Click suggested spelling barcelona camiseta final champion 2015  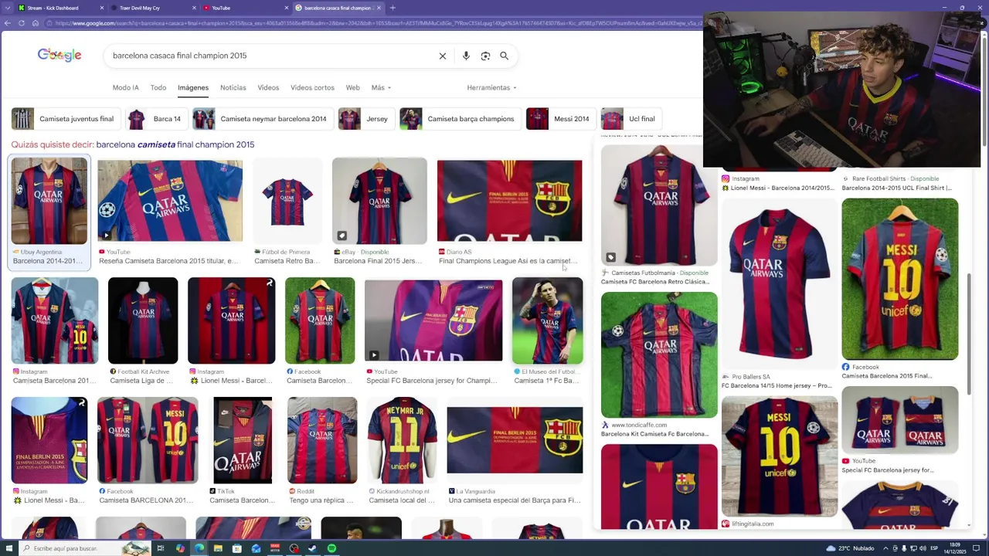[175, 144]
